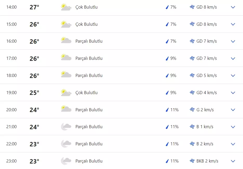Click the 11% precipitation at 20:00
The image size is (243, 169).
coord(174,110)
